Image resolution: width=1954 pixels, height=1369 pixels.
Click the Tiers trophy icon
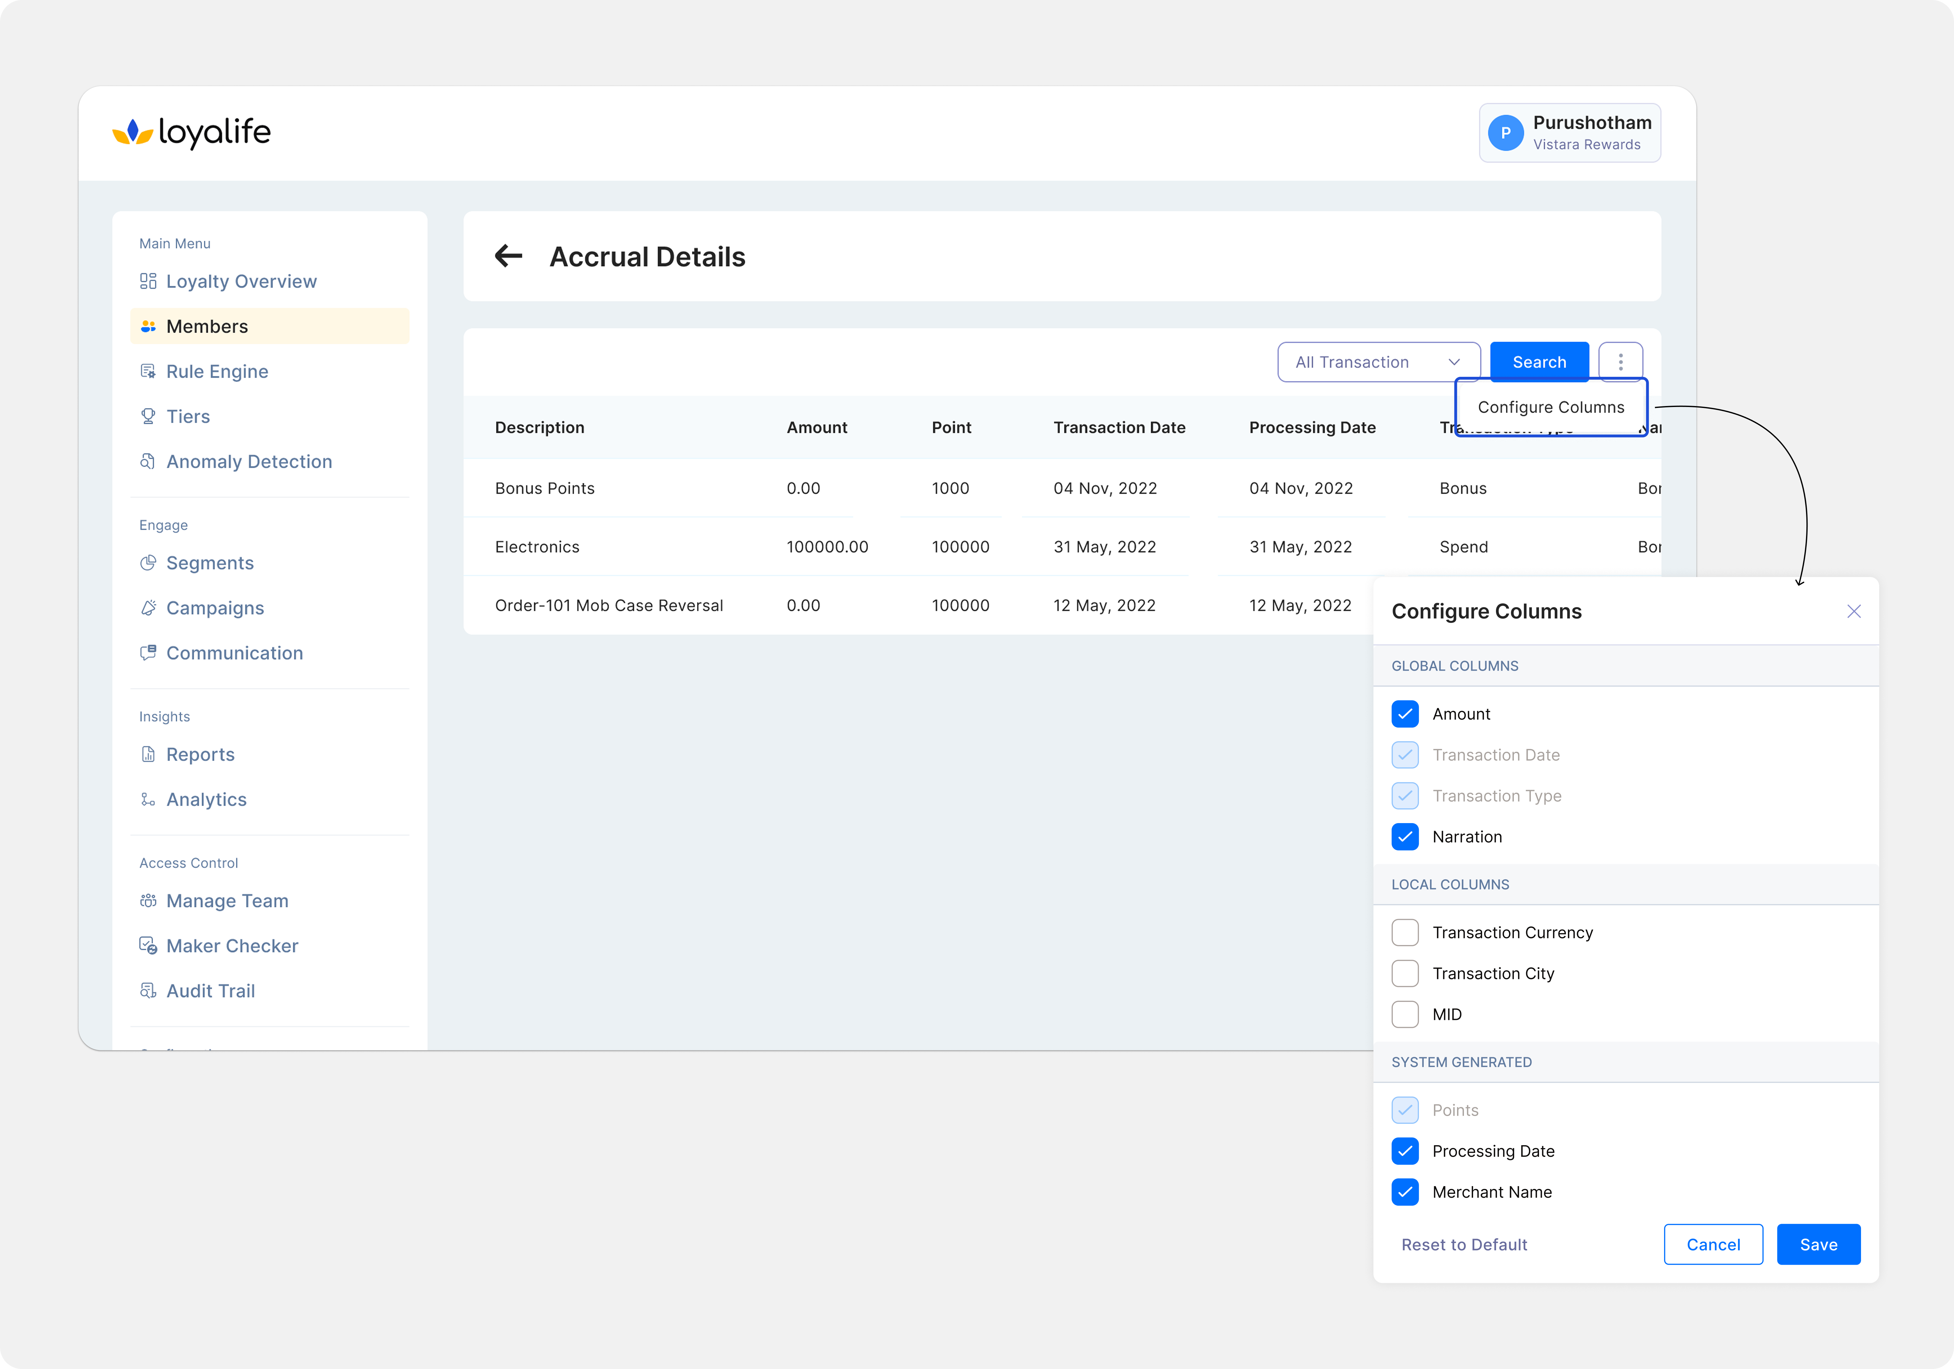coord(148,416)
